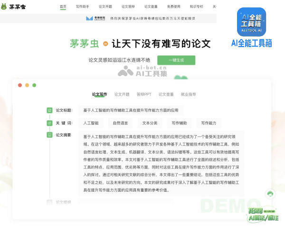Click the slogan 论文灵感如滔滔江水连绵不绝
The image size is (285, 237).
point(119,60)
